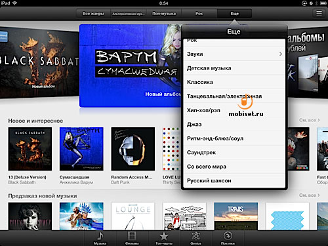Click 13 (Deluxe Version) title text
Screen dimensions: 328x246
pyautogui.click(x=28, y=177)
